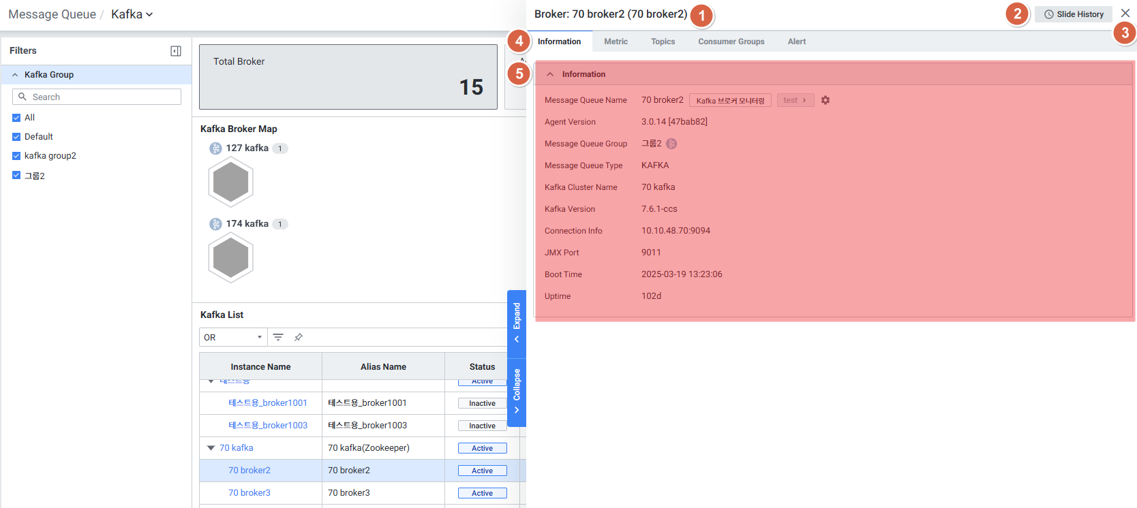Uncheck the All checkbox filter
1137x508 pixels.
pos(16,118)
